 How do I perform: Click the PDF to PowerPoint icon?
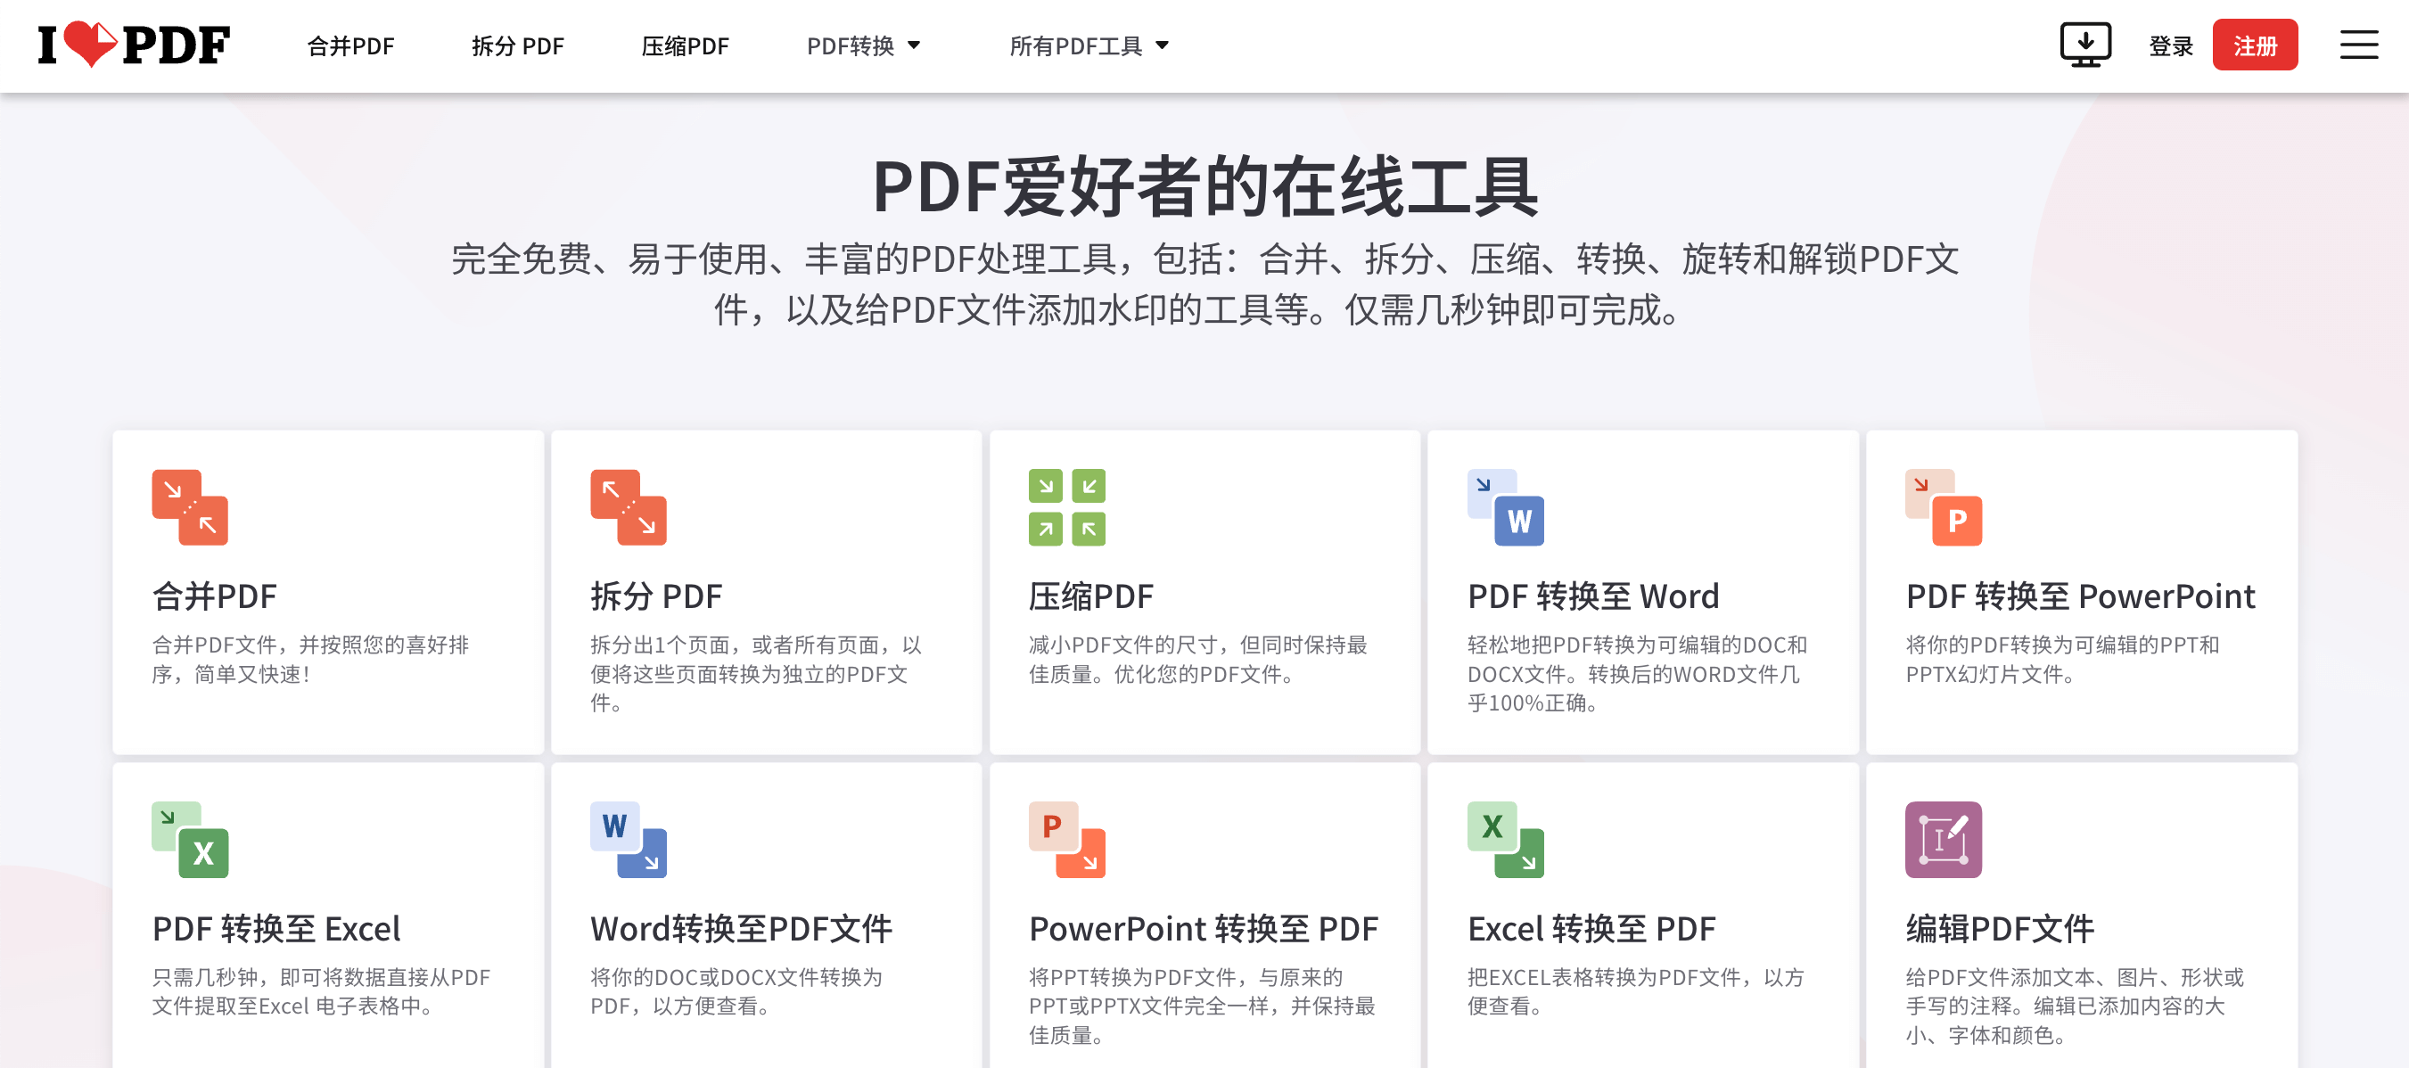click(x=1944, y=507)
